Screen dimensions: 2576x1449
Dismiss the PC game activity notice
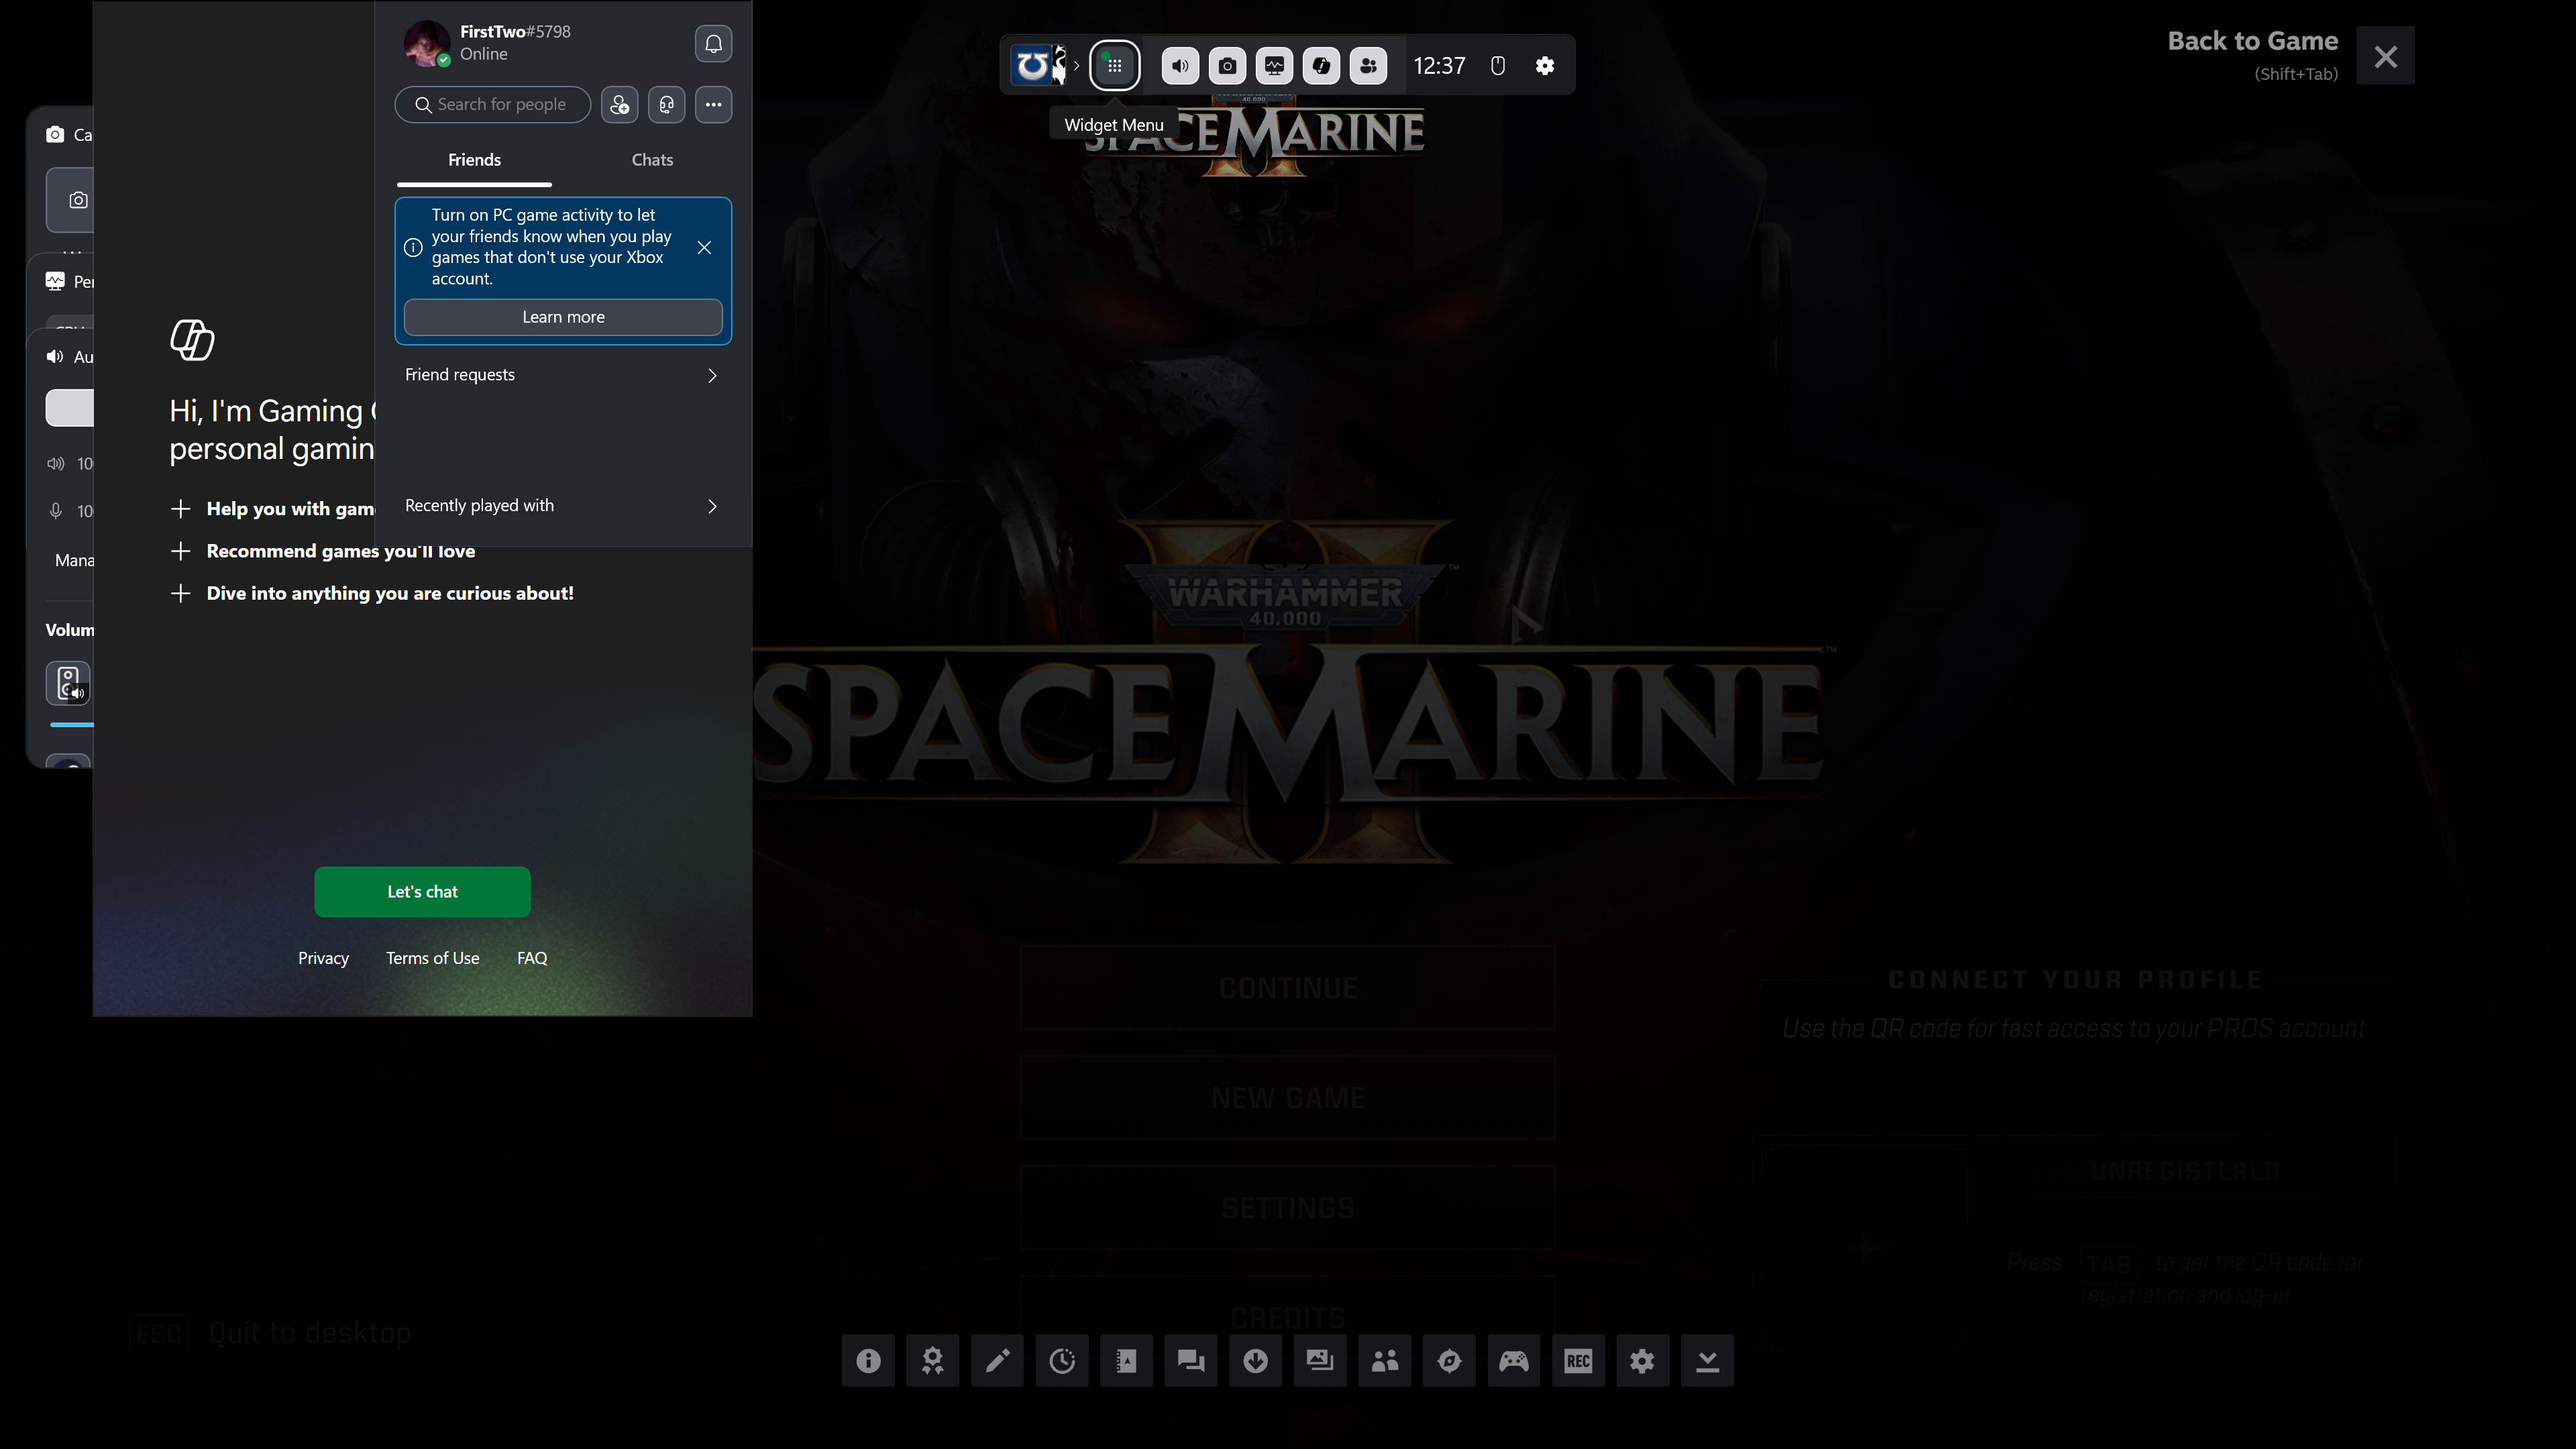(704, 248)
